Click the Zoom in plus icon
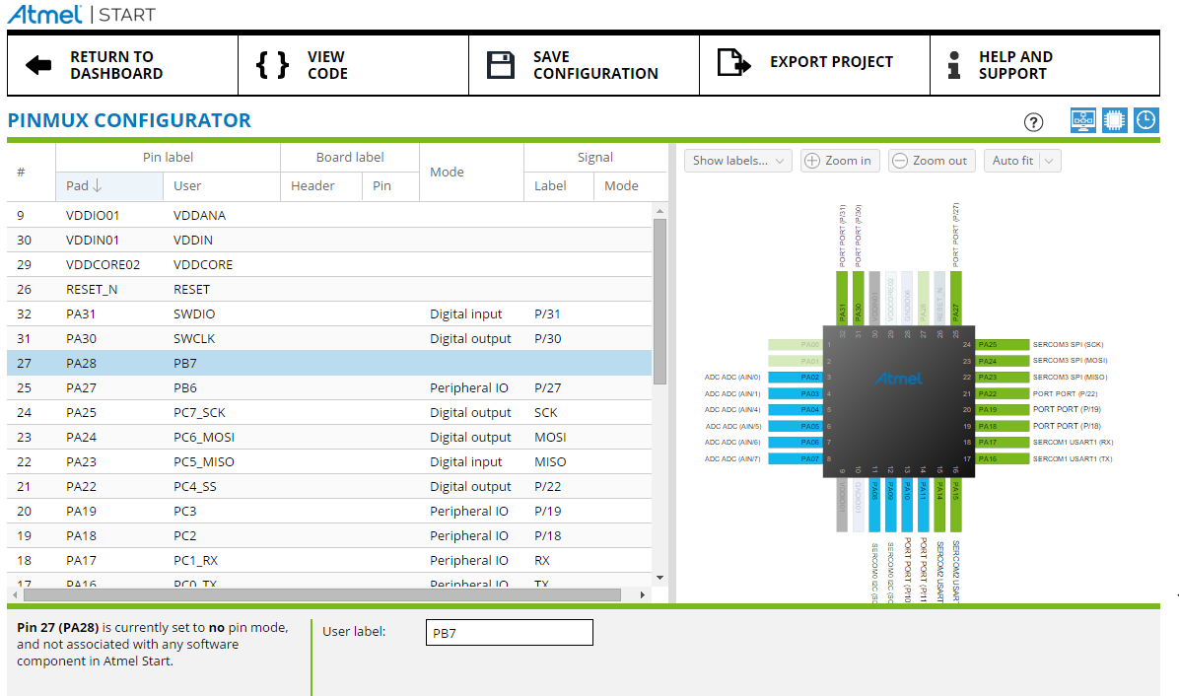Screen dimensions: 1179x696 pos(812,161)
